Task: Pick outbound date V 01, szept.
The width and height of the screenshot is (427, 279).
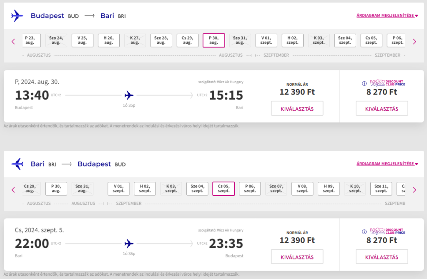Action: (266, 40)
